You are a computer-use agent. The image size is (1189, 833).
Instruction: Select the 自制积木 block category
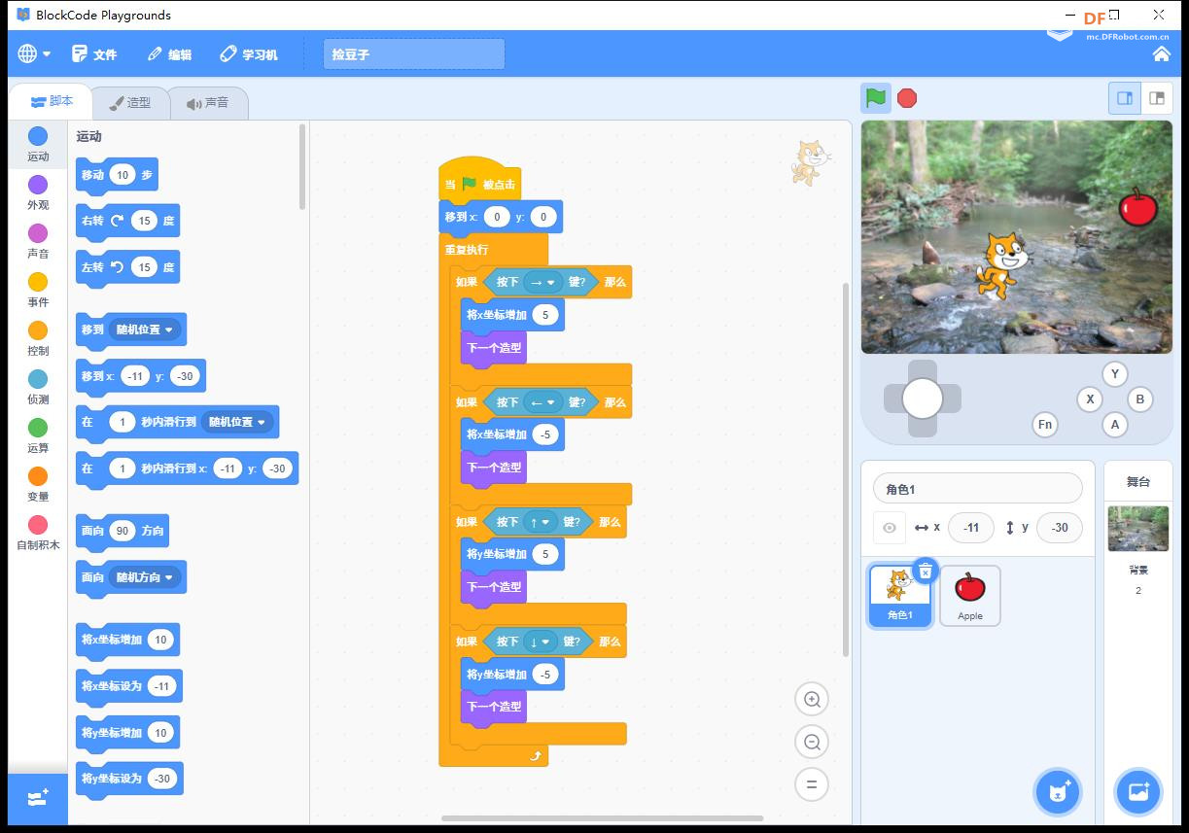pos(38,533)
